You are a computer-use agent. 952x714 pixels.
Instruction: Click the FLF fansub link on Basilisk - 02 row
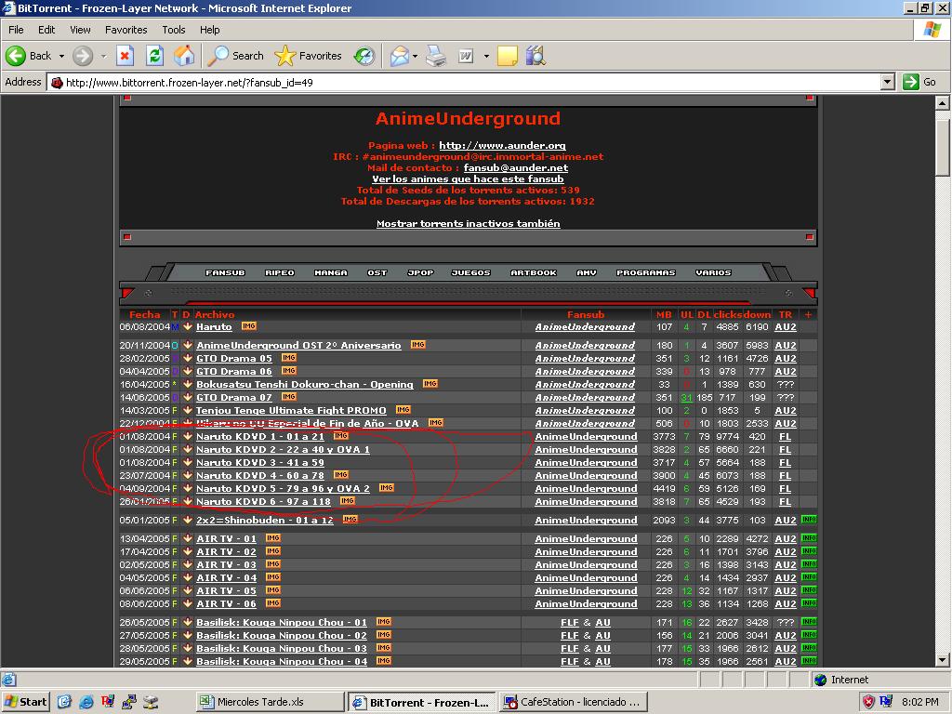(x=570, y=636)
